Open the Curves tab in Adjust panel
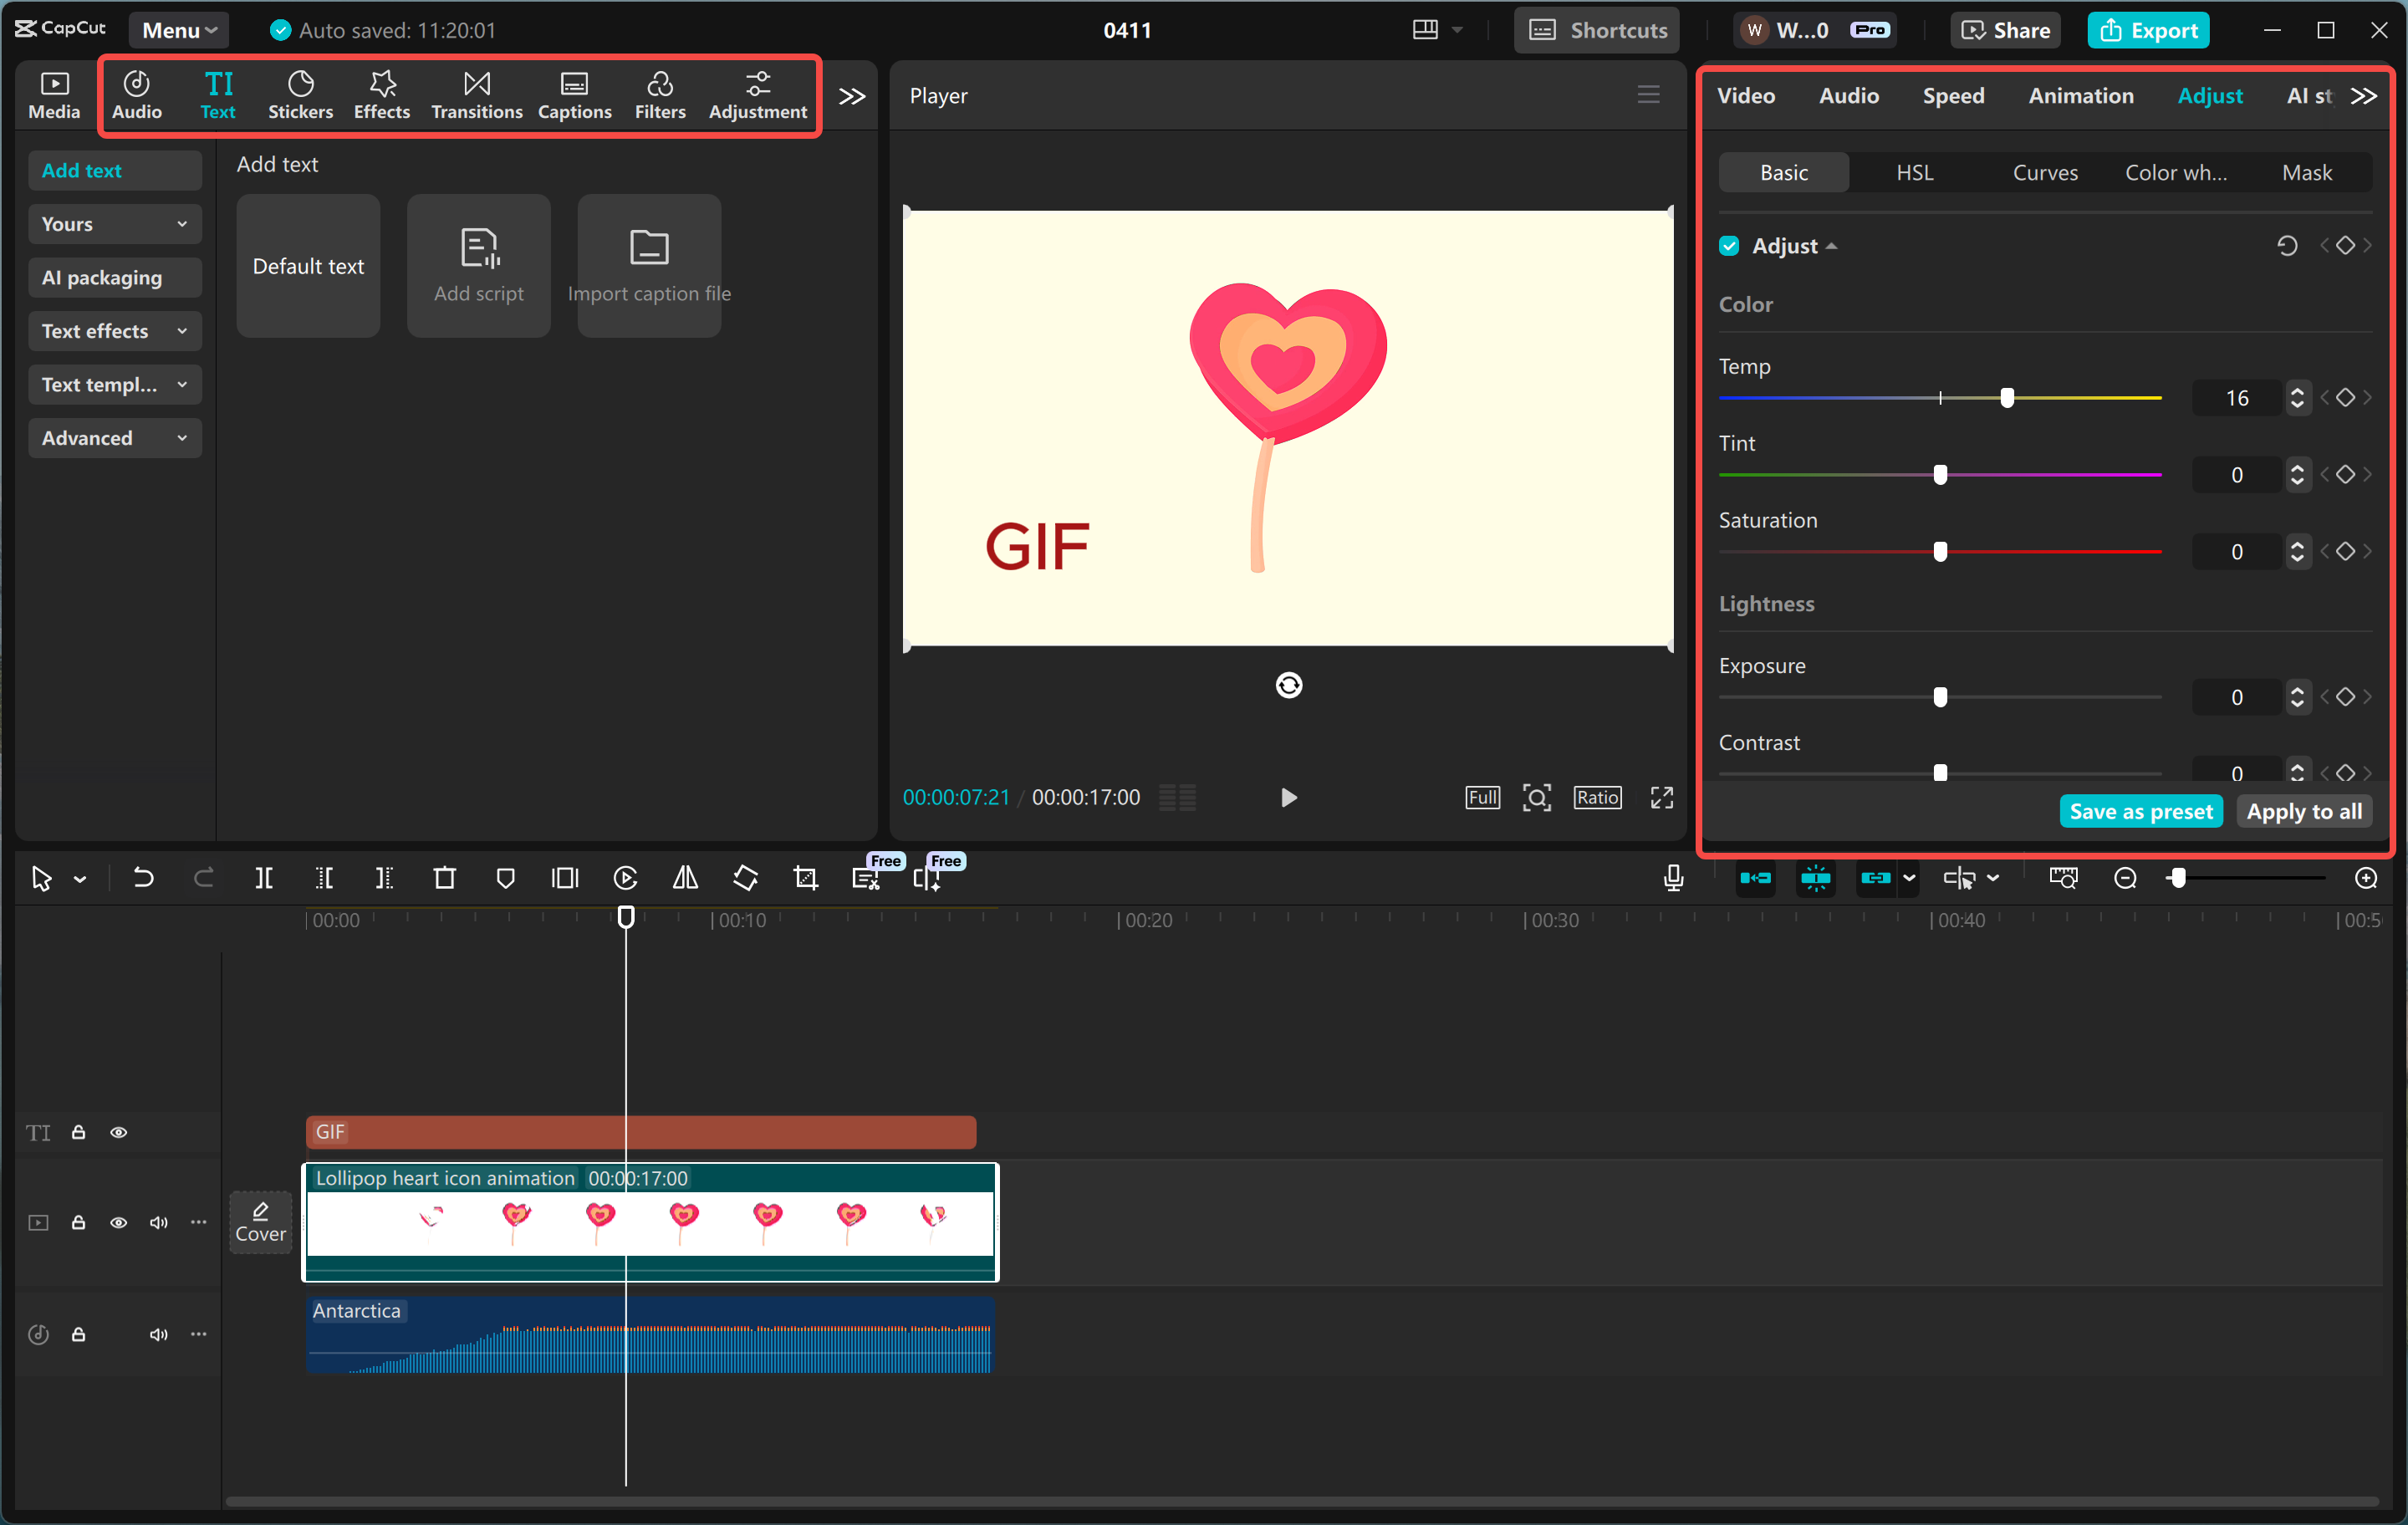2408x1525 pixels. (x=2044, y=172)
